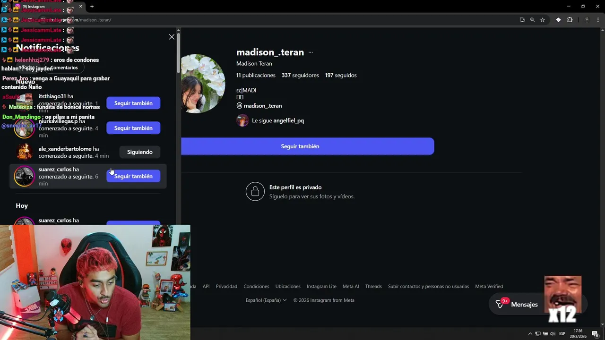Screen dimensions: 605x340
Task: Open the Chrome extensions puzzle icon
Action: (570, 20)
